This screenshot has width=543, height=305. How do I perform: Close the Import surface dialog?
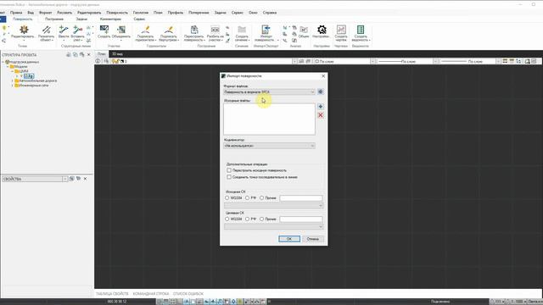click(323, 75)
